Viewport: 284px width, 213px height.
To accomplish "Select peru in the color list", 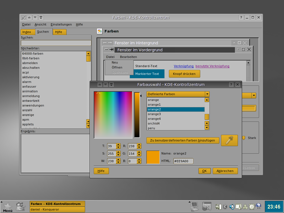I will click(176, 128).
